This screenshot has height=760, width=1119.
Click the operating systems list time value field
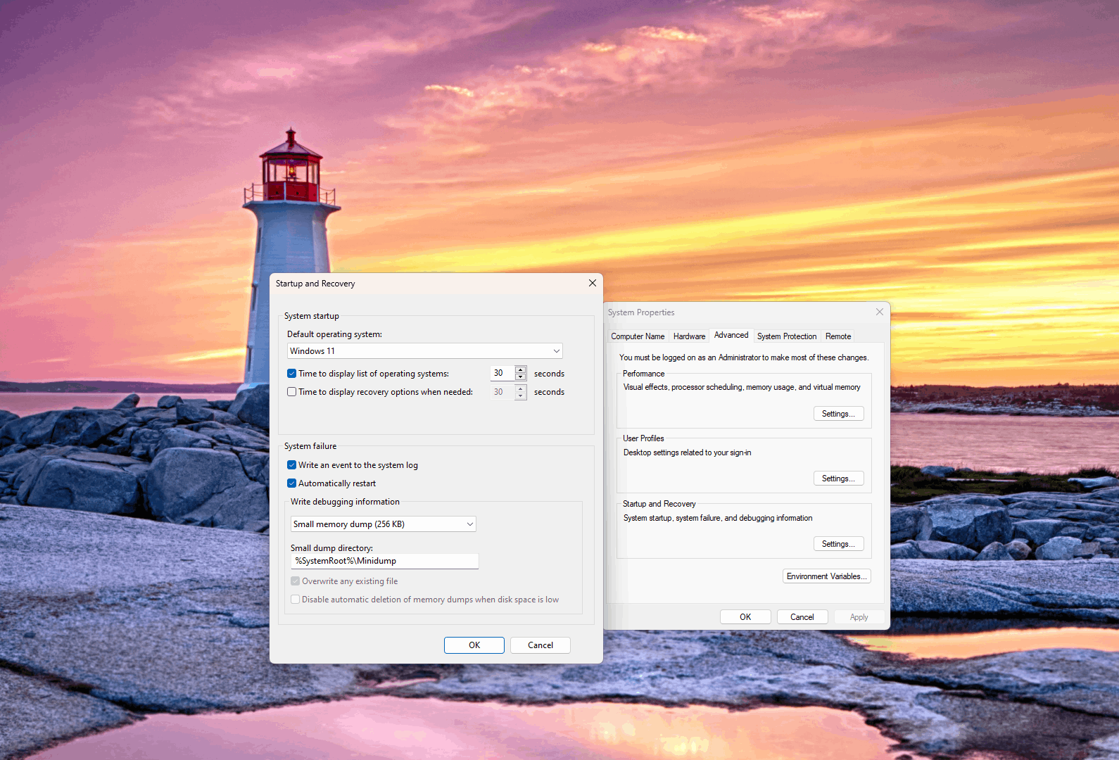502,373
